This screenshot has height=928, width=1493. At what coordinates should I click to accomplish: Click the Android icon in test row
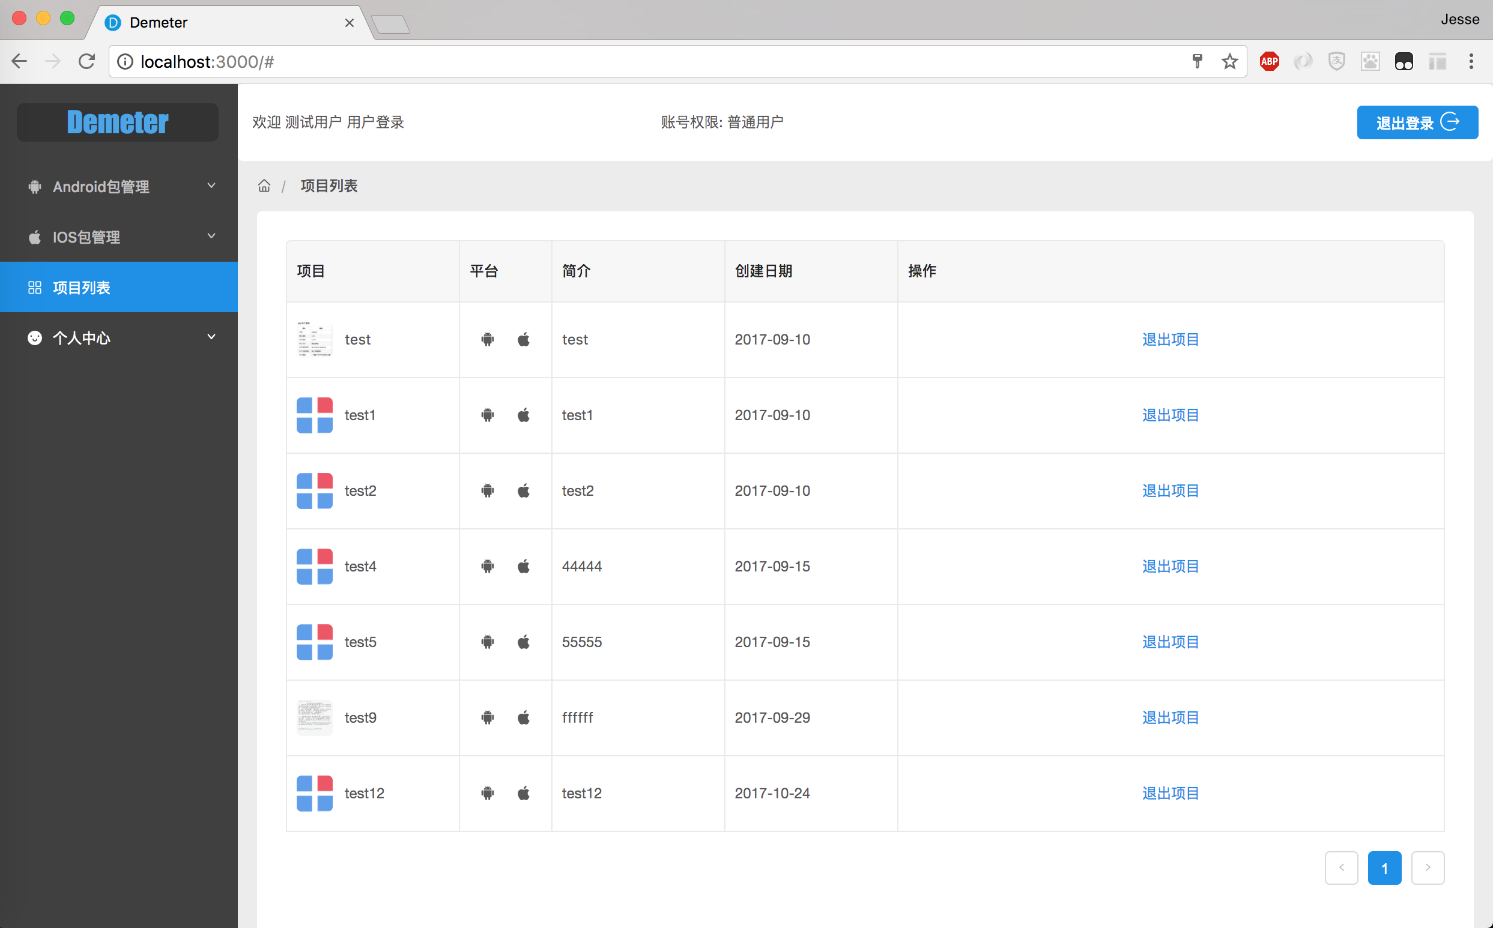coord(488,339)
